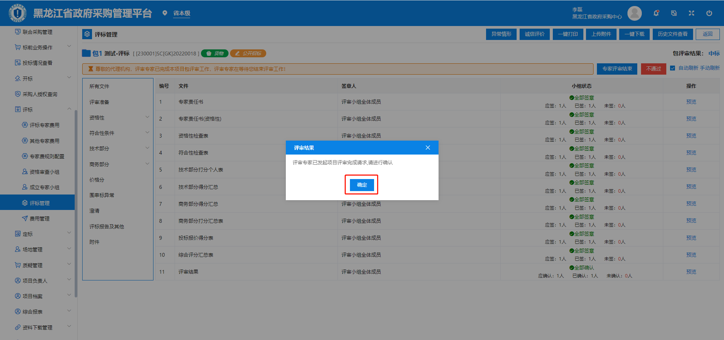Click the location pin icon
Viewport: 724px width, 340px height.
[x=165, y=13]
